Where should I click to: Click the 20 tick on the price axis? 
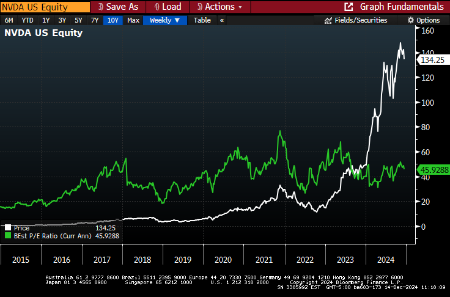click(x=426, y=202)
